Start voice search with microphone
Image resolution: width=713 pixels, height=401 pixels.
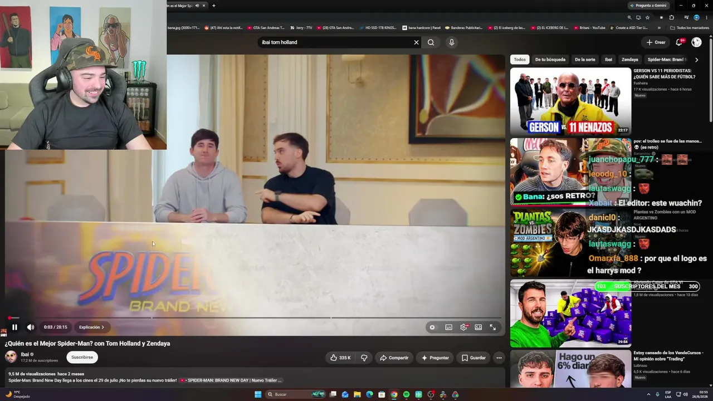click(452, 42)
